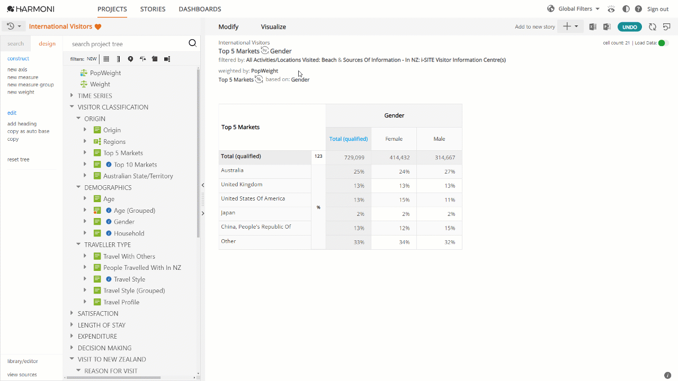678x381 pixels.
Task: Click info icon next to Household
Action: point(109,233)
